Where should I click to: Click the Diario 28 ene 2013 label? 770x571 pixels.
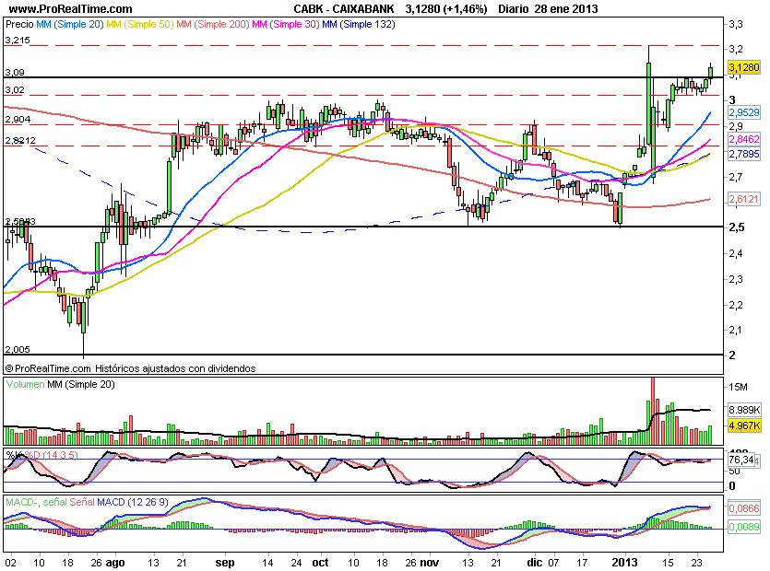coord(548,9)
